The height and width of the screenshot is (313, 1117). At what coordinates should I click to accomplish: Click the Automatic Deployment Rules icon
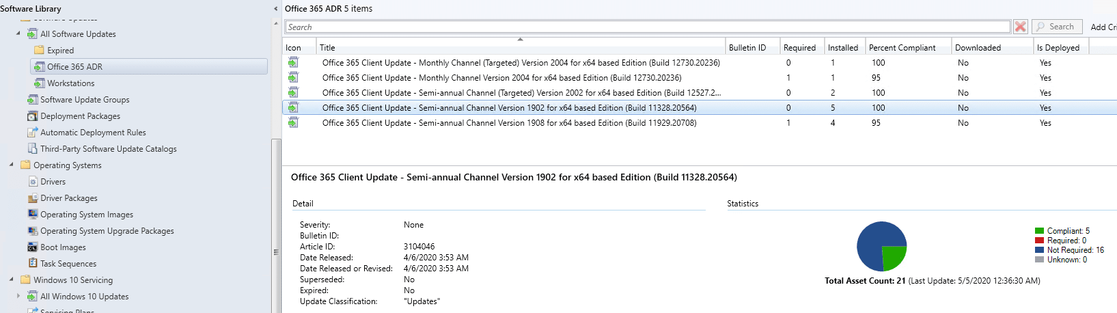[33, 133]
